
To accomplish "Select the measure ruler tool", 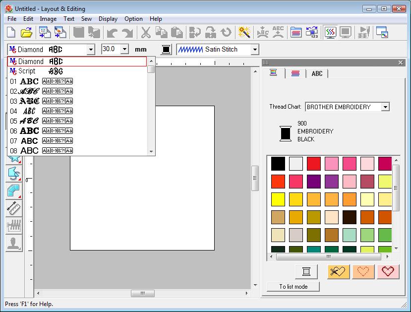I will [x=14, y=208].
